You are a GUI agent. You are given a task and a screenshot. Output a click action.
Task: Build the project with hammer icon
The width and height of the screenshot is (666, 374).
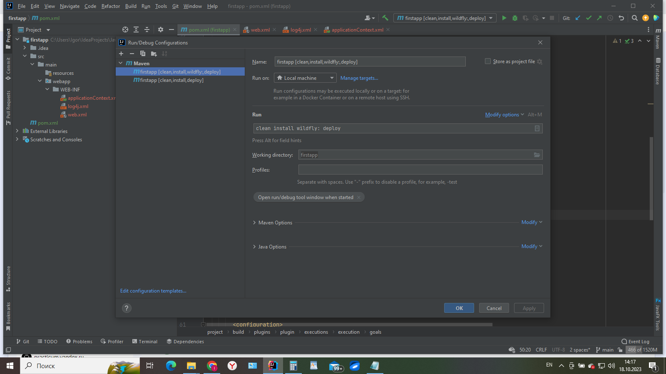[385, 18]
